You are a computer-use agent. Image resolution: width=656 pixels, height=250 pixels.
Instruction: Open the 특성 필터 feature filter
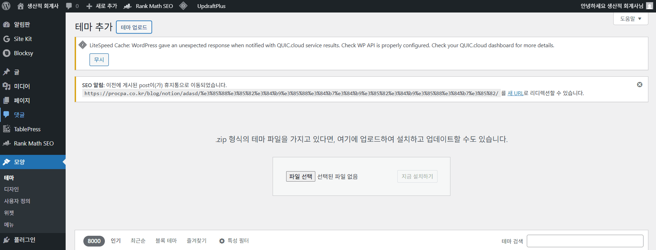pos(234,241)
